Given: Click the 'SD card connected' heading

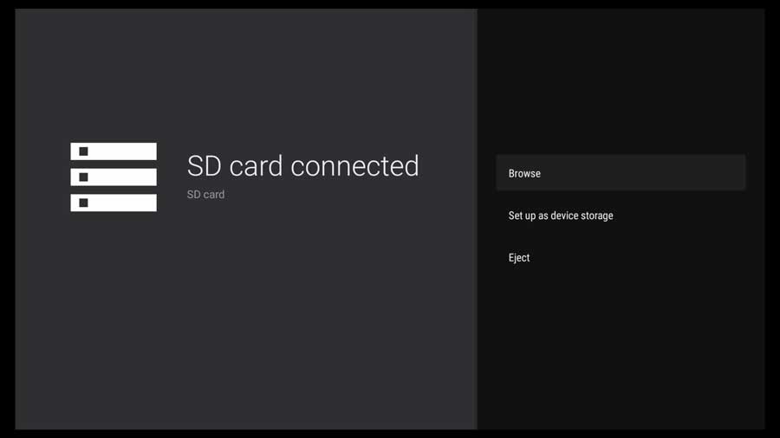Looking at the screenshot, I should point(303,165).
